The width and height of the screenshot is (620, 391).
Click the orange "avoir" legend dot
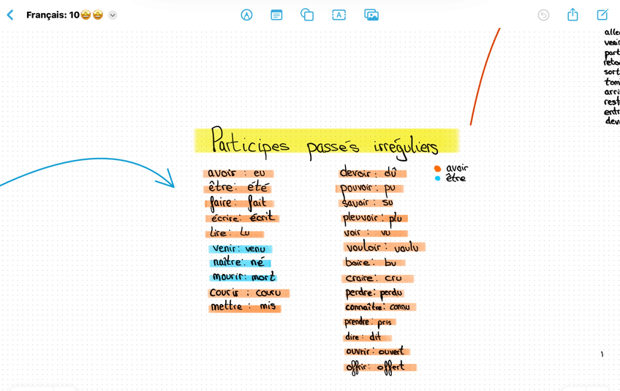[437, 169]
